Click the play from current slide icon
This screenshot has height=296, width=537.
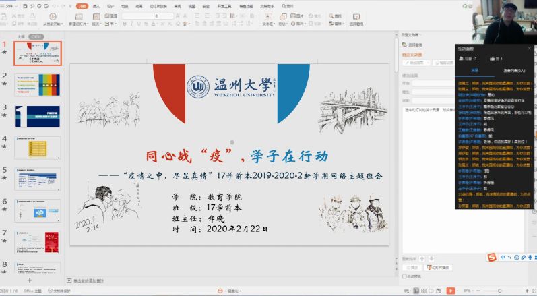(53, 16)
